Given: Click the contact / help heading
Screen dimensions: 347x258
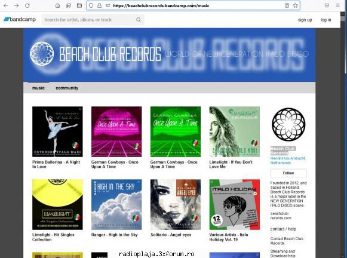Looking at the screenshot, I should coord(283,229).
